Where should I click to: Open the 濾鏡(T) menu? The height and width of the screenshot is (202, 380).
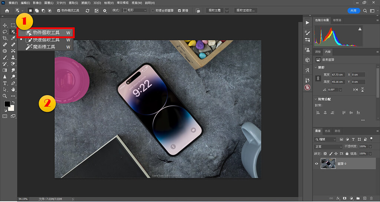pyautogui.click(x=86, y=3)
